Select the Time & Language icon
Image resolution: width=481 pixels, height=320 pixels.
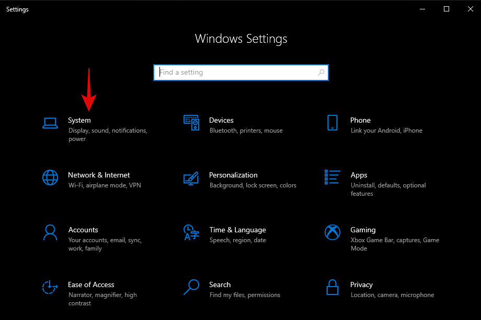(191, 232)
